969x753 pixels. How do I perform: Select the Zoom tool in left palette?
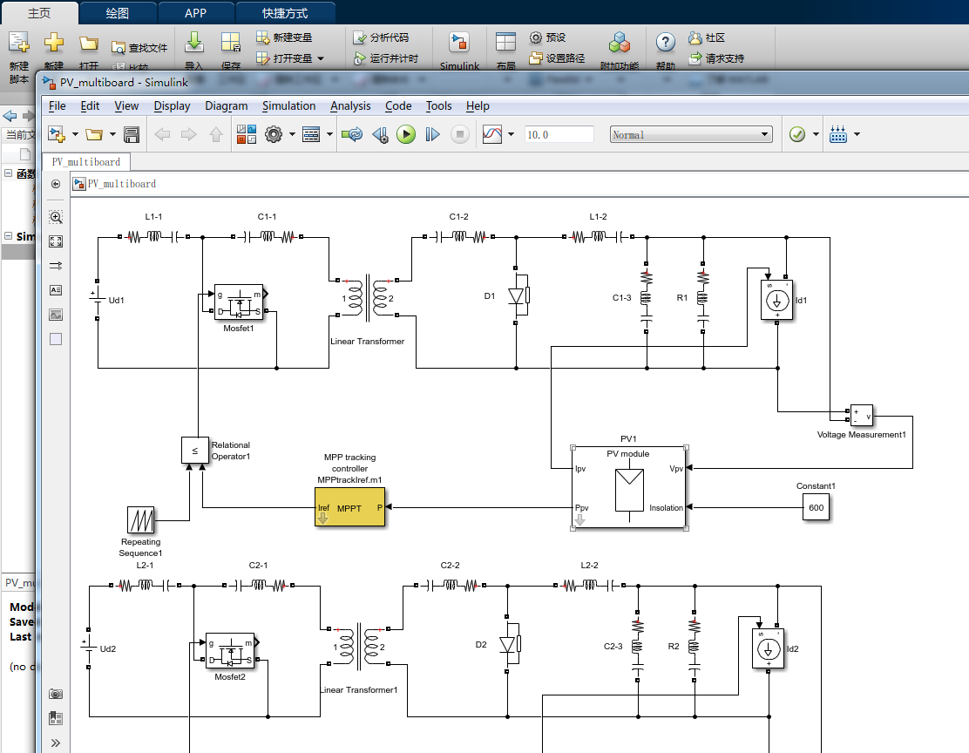pyautogui.click(x=56, y=217)
